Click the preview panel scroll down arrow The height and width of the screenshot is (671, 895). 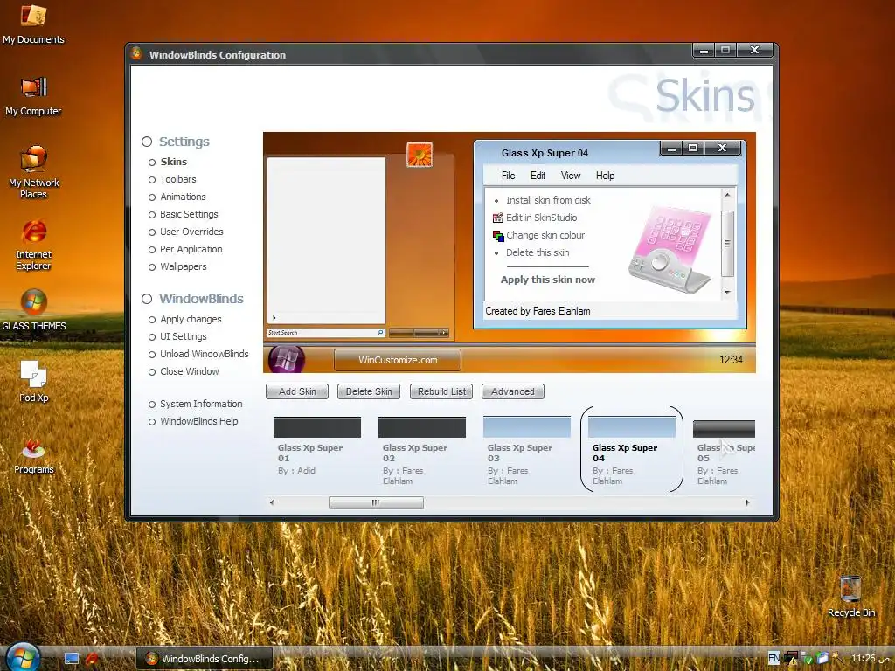pyautogui.click(x=727, y=292)
